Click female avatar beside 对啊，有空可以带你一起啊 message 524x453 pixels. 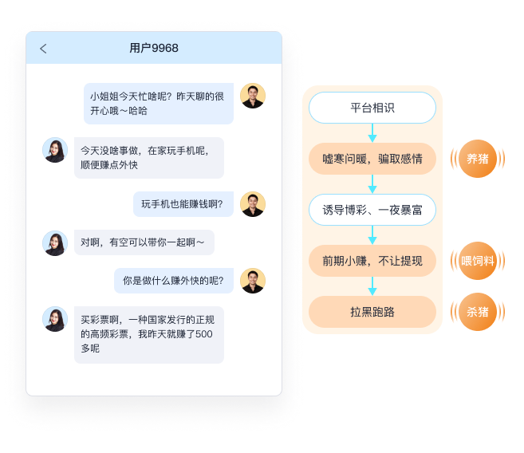55,243
